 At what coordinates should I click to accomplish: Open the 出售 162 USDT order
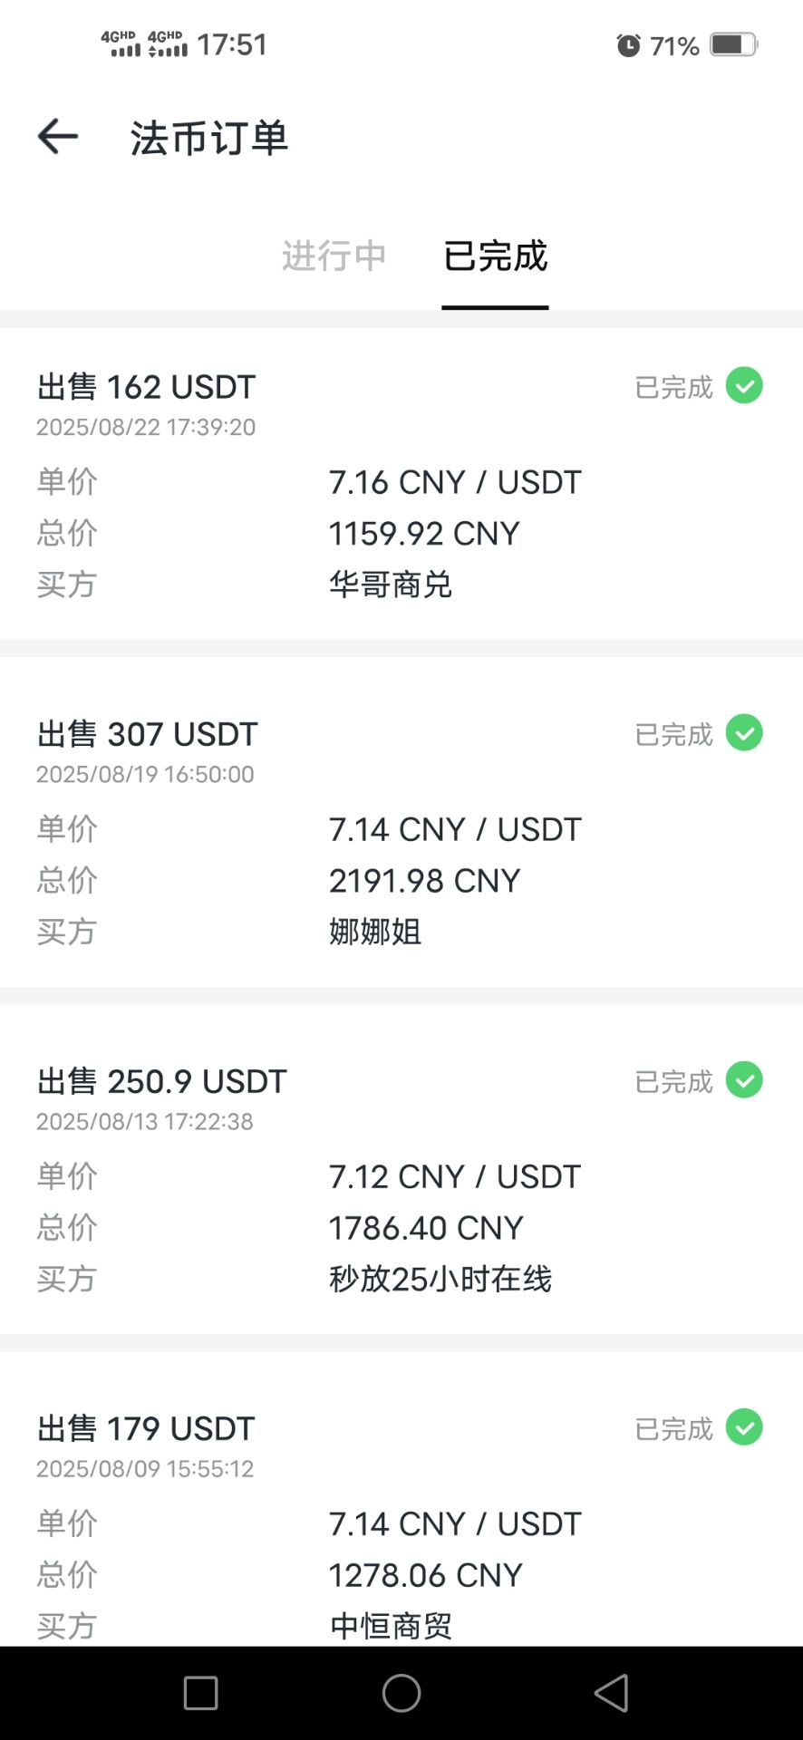pyautogui.click(x=147, y=387)
